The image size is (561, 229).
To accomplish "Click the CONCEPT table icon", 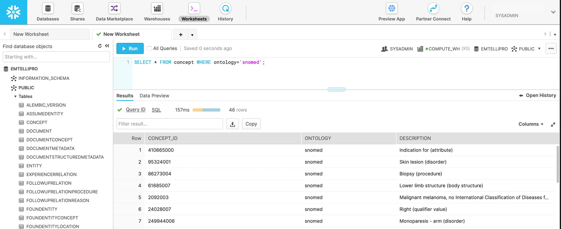I will [21, 123].
